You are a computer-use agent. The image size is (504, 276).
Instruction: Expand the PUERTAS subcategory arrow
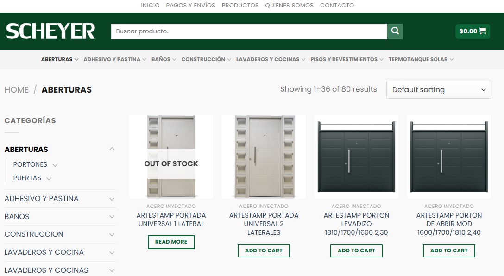pyautogui.click(x=49, y=178)
